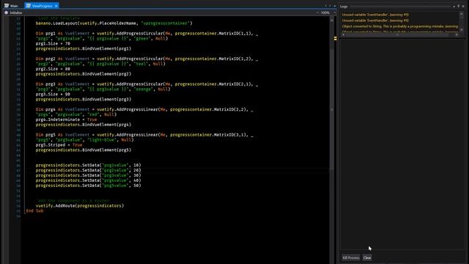Click the ViewProgress tab module icon
The height and width of the screenshot is (264, 469).
point(29,6)
